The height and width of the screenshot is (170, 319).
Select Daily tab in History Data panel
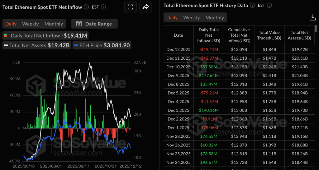pos(172,17)
